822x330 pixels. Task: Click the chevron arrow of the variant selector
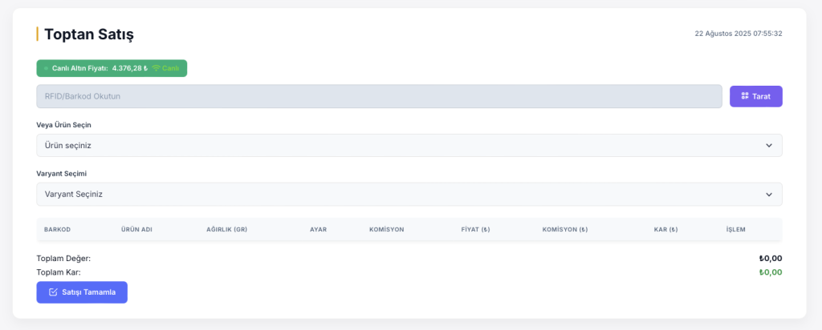(768, 194)
